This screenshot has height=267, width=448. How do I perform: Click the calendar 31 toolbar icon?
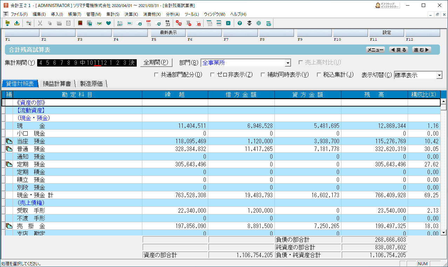coord(168,23)
